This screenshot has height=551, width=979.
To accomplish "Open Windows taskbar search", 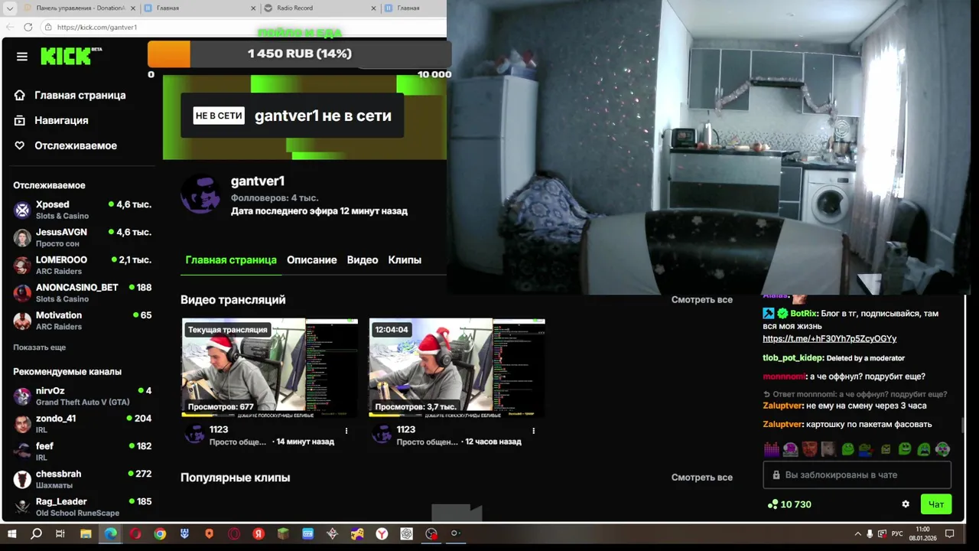I will point(36,533).
